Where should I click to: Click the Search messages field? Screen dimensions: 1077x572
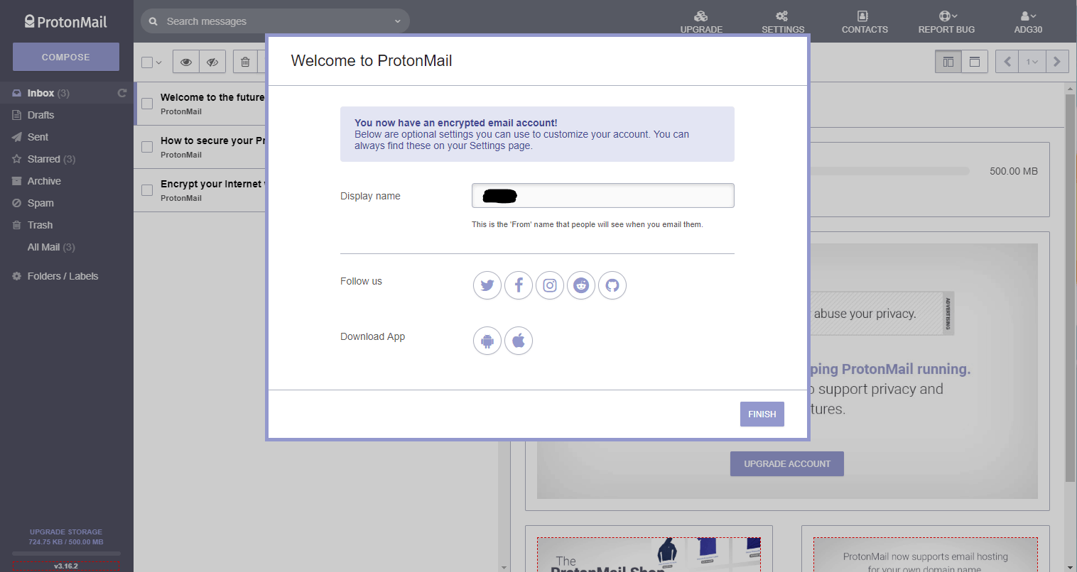tap(276, 21)
